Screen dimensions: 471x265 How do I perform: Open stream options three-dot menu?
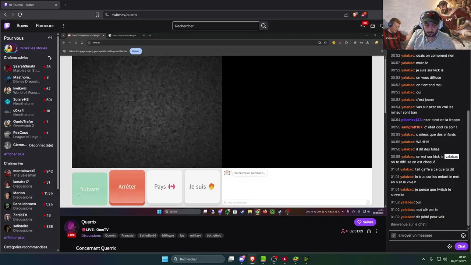376,231
